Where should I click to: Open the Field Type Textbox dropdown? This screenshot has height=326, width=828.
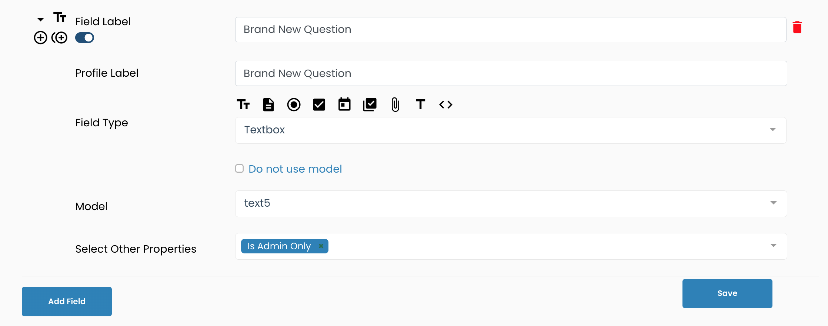(x=511, y=130)
